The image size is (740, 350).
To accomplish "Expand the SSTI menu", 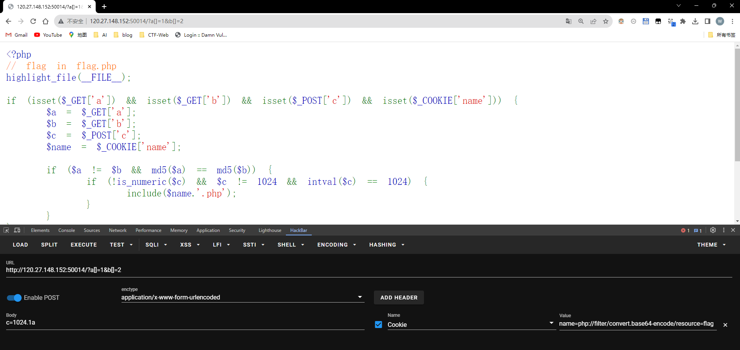I will tap(253, 245).
